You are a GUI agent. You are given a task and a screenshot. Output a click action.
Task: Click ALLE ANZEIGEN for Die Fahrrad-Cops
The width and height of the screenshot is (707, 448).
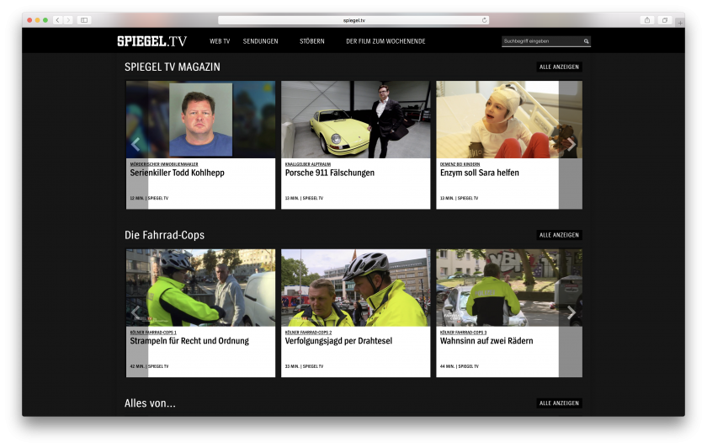(559, 235)
